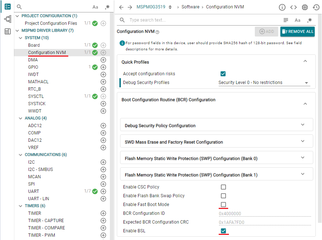Viewport: 322px width, 240px height.
Task: Click the REMOVE ALL button
Action: [298, 32]
